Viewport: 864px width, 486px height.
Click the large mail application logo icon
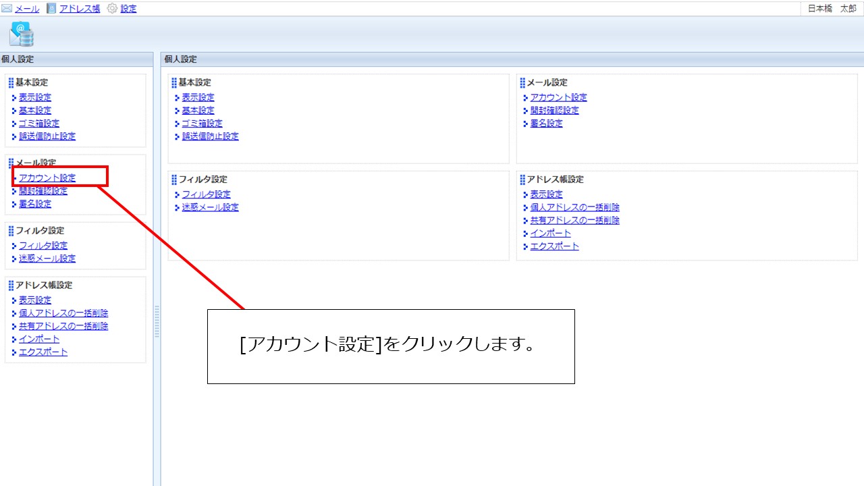point(22,33)
